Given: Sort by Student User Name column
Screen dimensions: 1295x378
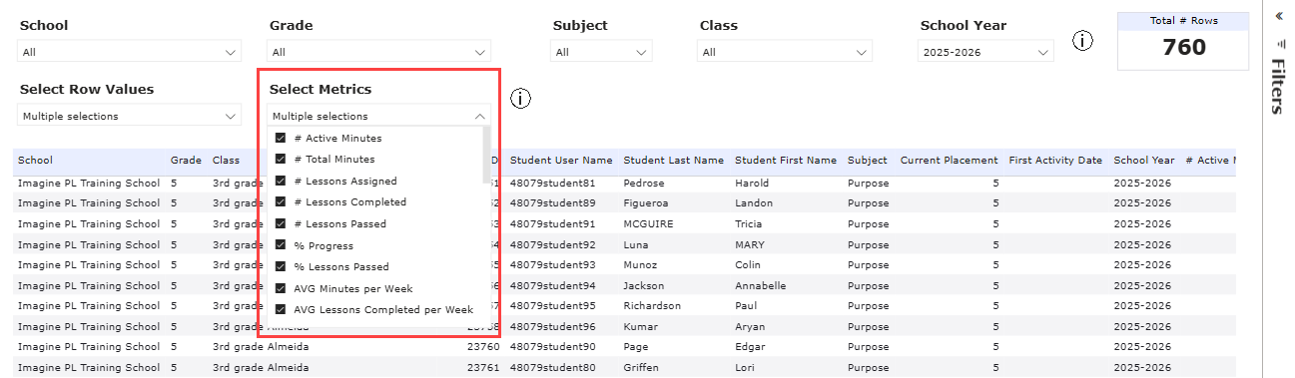Looking at the screenshot, I should (561, 160).
